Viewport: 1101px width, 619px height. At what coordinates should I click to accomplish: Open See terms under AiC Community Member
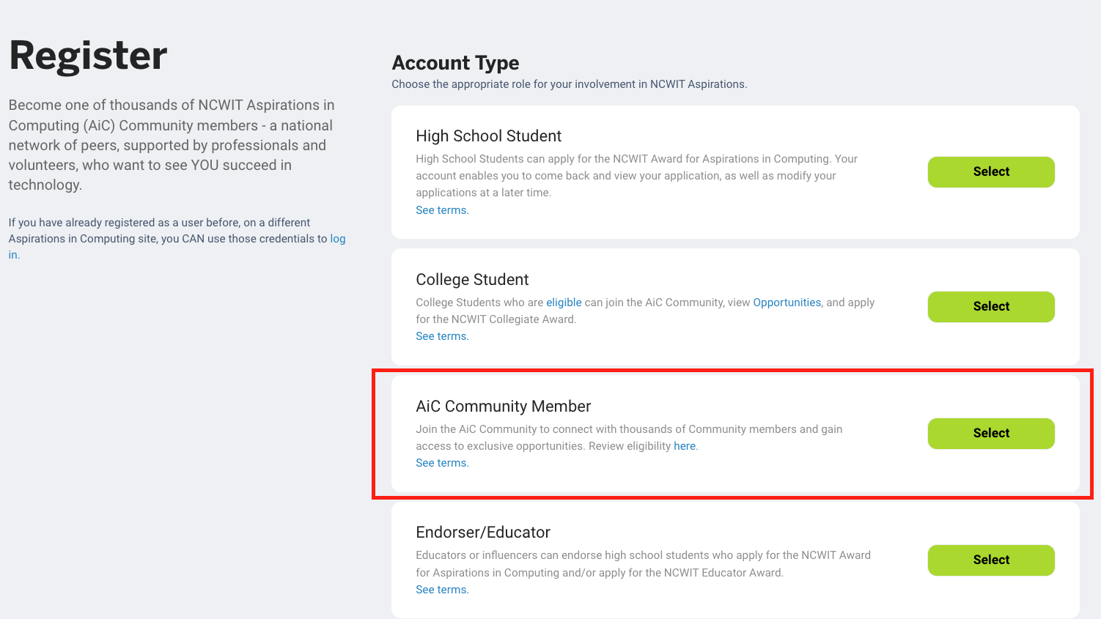pos(442,463)
